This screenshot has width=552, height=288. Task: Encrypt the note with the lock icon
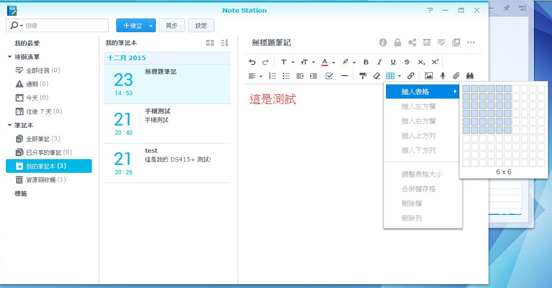coord(398,42)
